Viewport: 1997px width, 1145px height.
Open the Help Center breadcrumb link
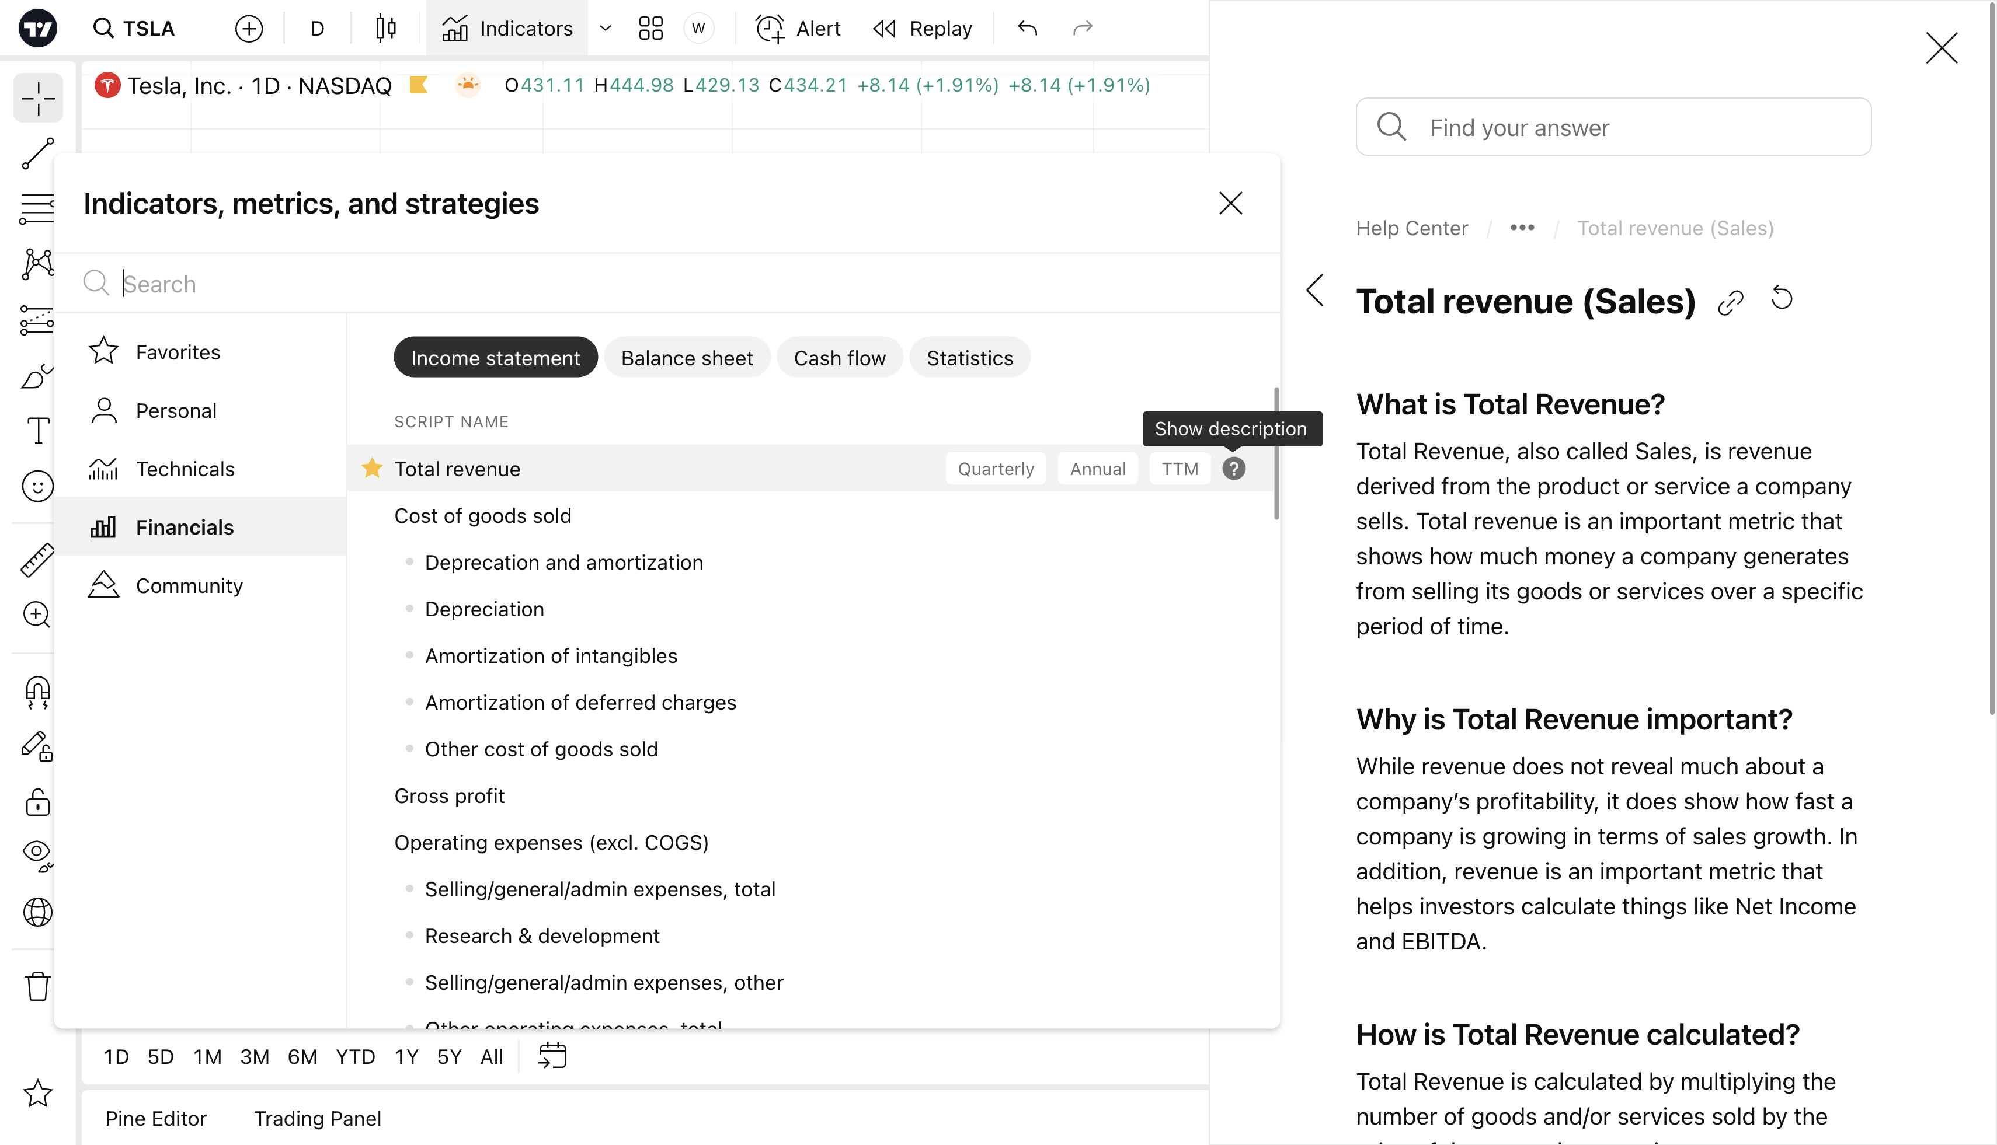[1411, 228]
